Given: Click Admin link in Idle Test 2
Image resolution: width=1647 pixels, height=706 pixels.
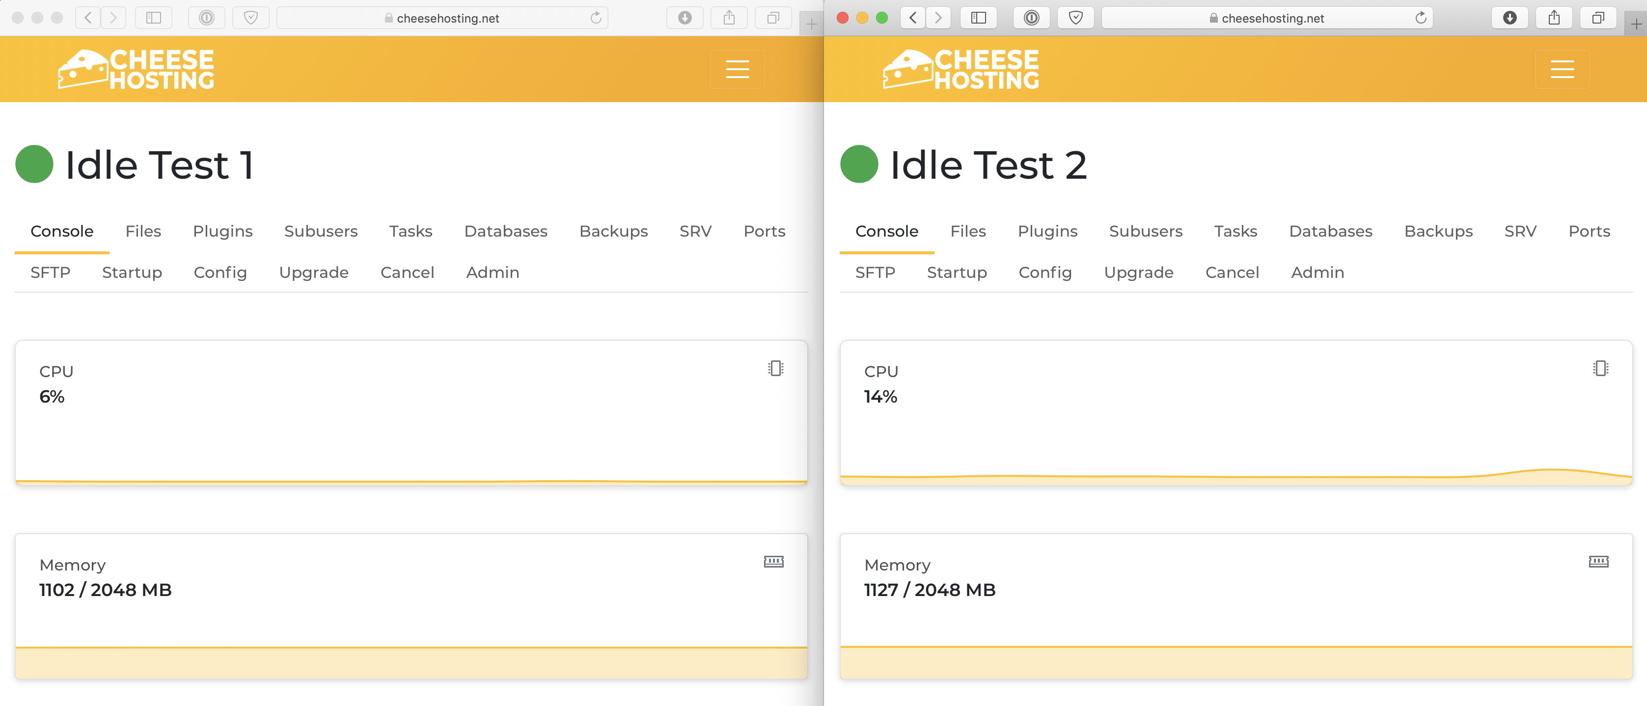Looking at the screenshot, I should pyautogui.click(x=1317, y=272).
